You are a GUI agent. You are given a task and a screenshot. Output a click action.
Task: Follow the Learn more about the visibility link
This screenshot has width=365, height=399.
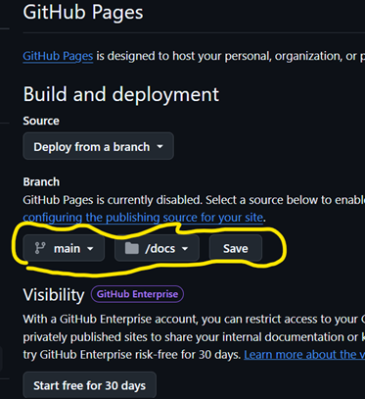(304, 355)
